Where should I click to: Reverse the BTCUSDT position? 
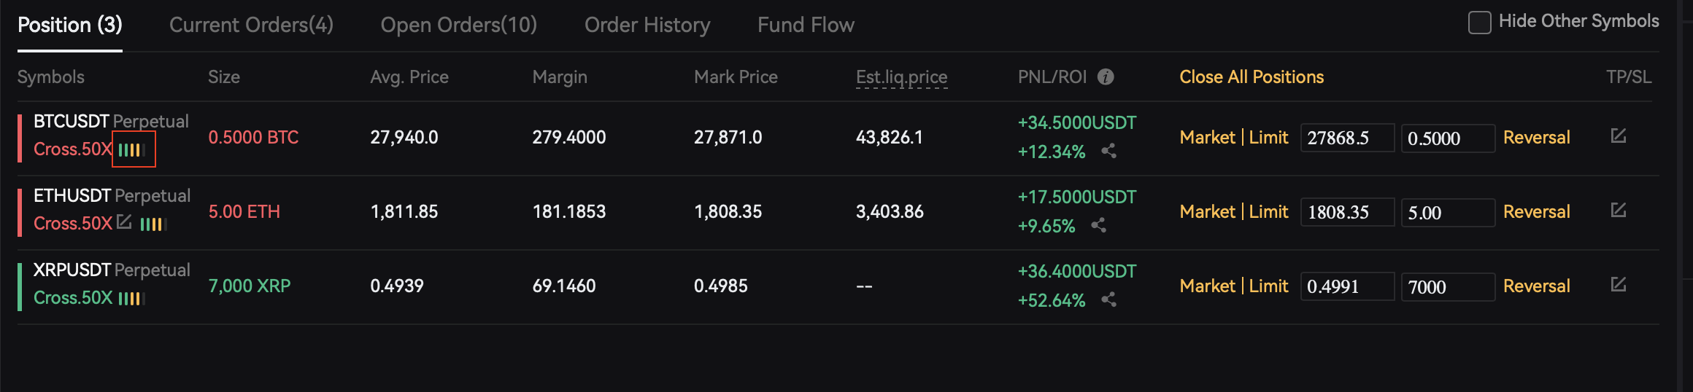1537,137
